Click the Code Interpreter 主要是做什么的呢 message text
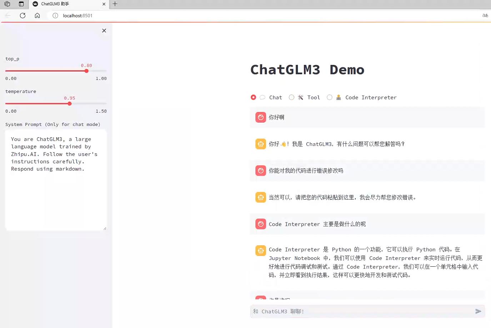The image size is (491, 328). (x=317, y=224)
